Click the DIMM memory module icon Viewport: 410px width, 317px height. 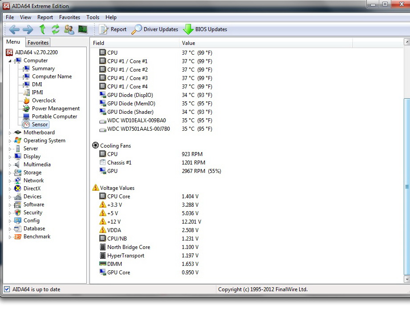[103, 264]
